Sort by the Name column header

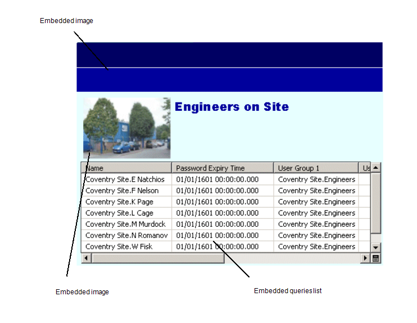(x=126, y=168)
